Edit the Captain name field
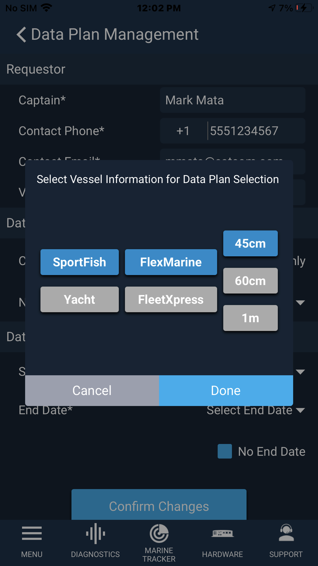The width and height of the screenshot is (318, 566). 232,100
